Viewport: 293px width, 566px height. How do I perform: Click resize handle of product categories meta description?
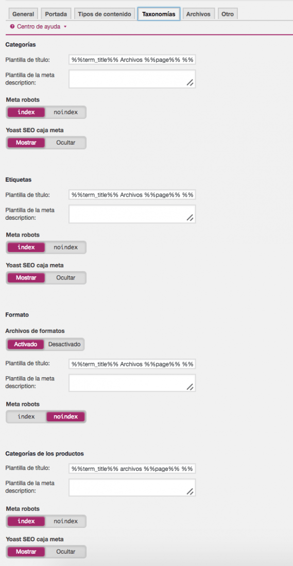(x=190, y=491)
